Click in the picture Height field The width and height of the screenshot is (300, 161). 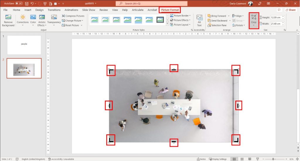(276, 18)
